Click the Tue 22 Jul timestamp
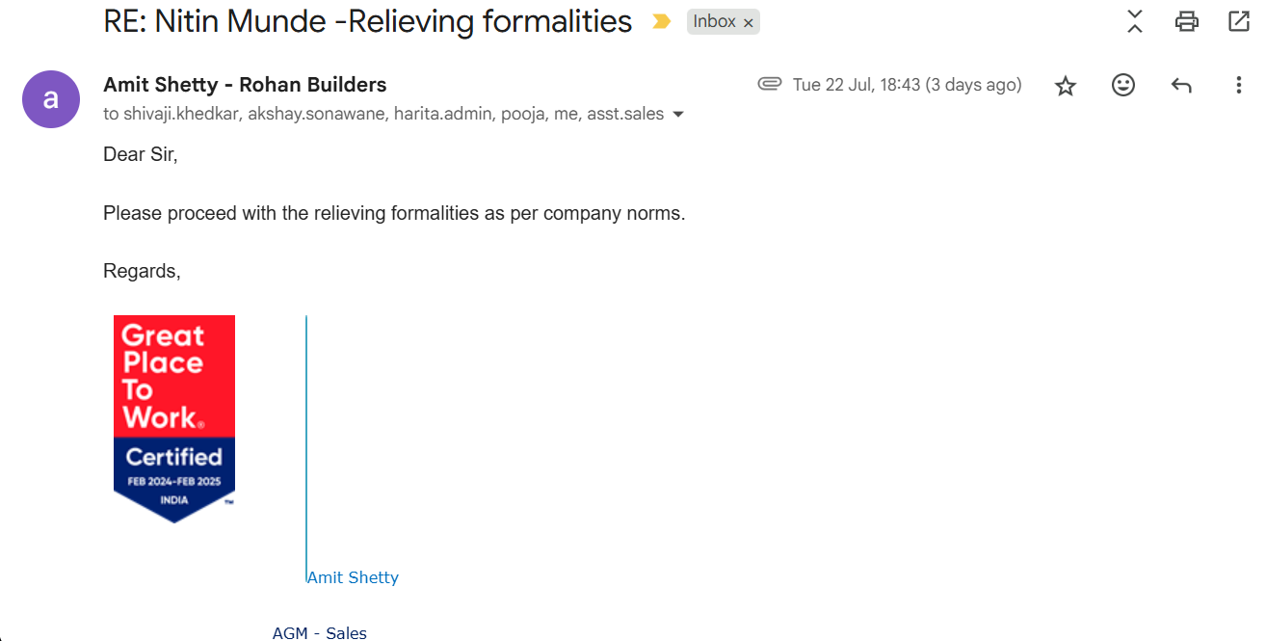Screen dimensions: 1266x641 tap(907, 85)
